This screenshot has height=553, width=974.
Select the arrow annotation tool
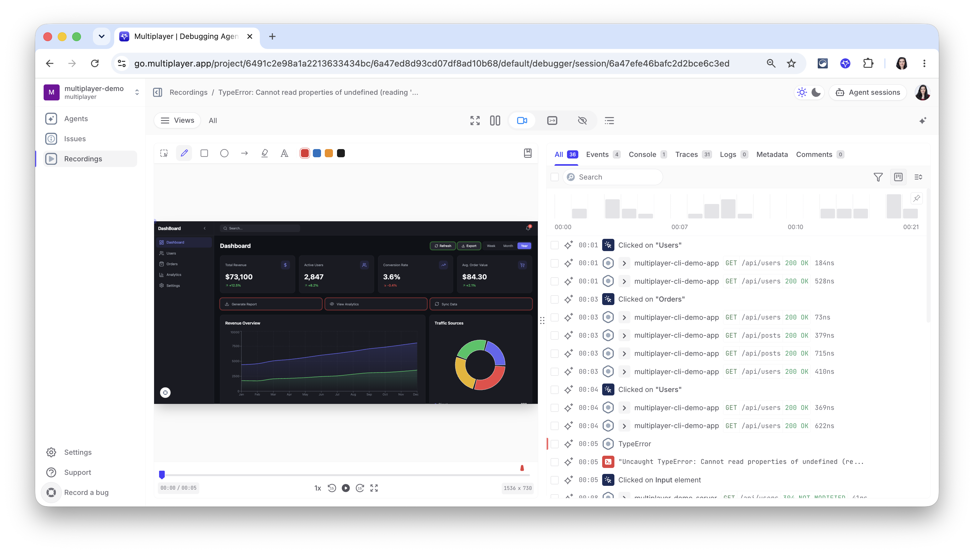244,153
